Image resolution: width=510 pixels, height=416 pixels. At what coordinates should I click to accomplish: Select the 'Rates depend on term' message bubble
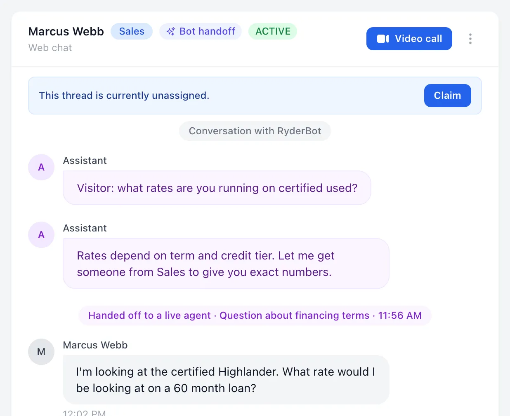226,264
